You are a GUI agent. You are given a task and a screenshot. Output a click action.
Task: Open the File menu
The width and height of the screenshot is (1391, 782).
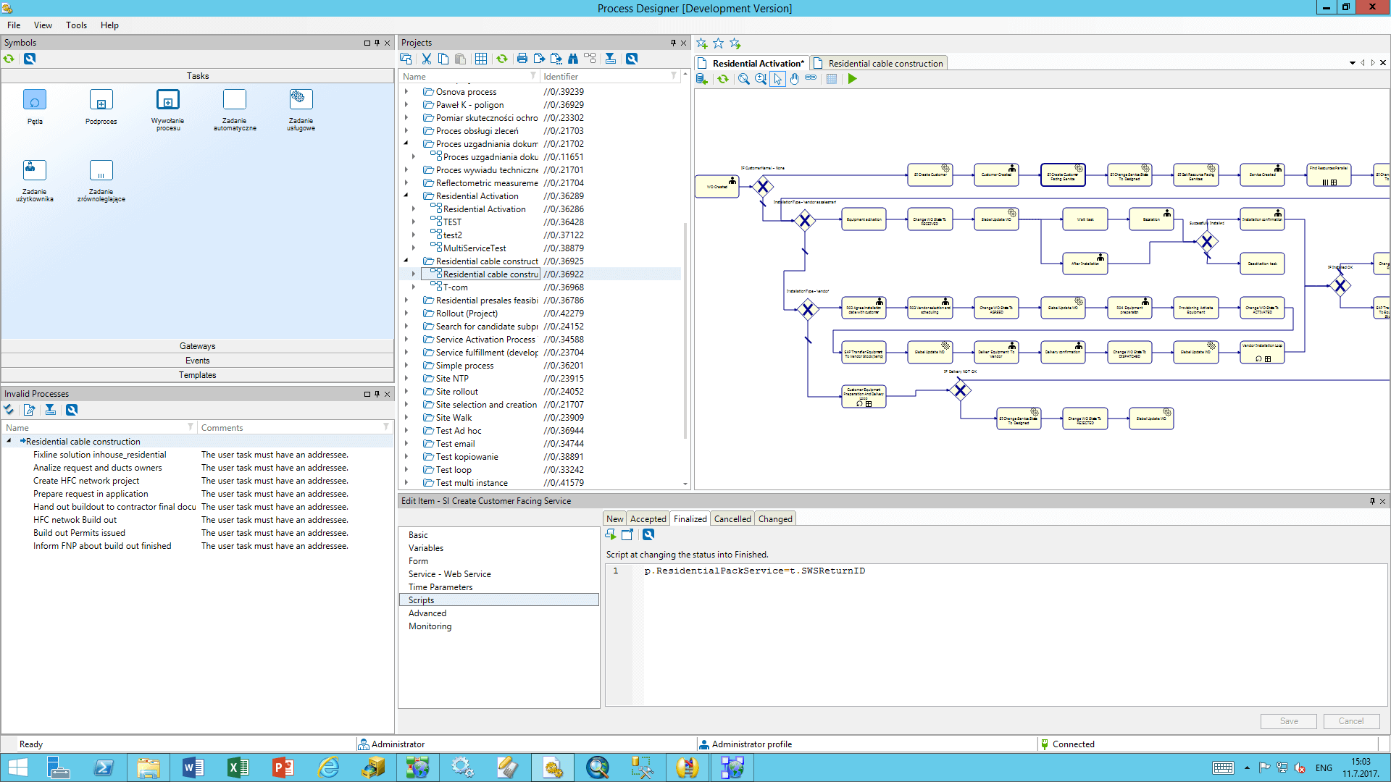(x=14, y=25)
